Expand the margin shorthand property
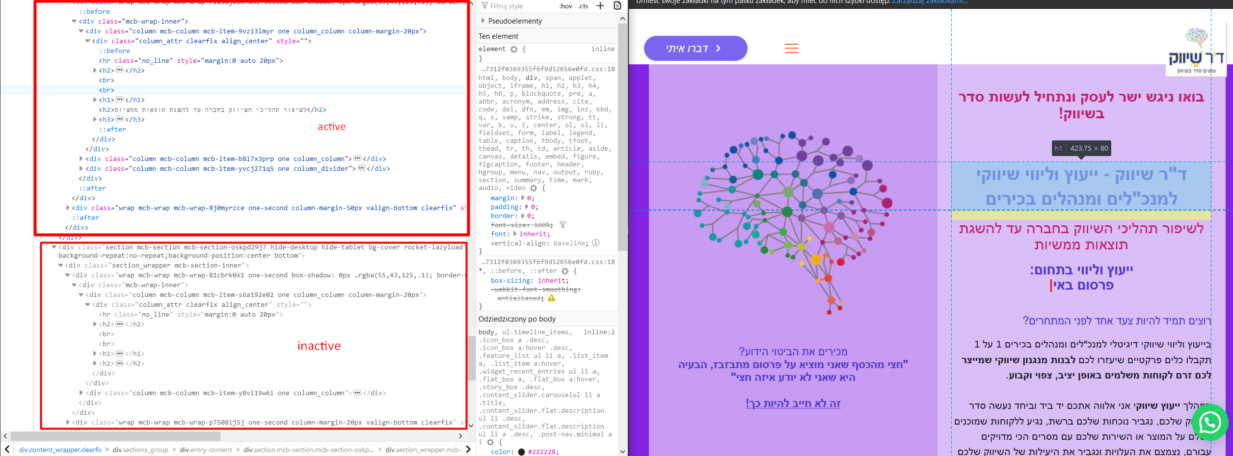The image size is (1233, 456). click(x=523, y=198)
